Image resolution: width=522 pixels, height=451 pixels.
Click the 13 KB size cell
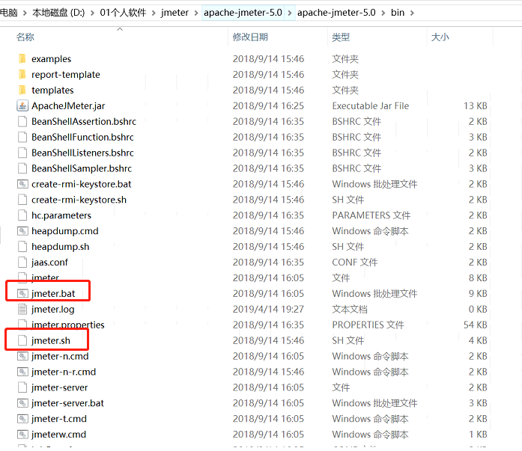click(x=475, y=105)
